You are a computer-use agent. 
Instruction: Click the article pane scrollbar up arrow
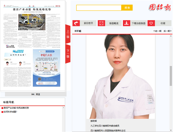point(171,36)
